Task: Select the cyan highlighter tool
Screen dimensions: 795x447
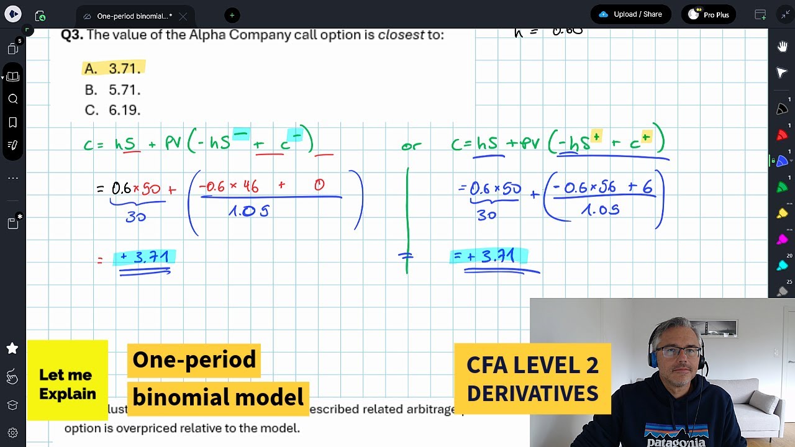Action: coord(782,266)
